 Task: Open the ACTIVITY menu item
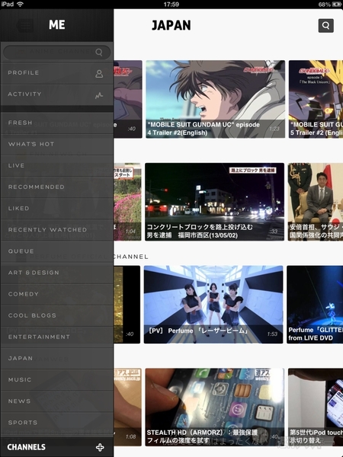click(57, 95)
